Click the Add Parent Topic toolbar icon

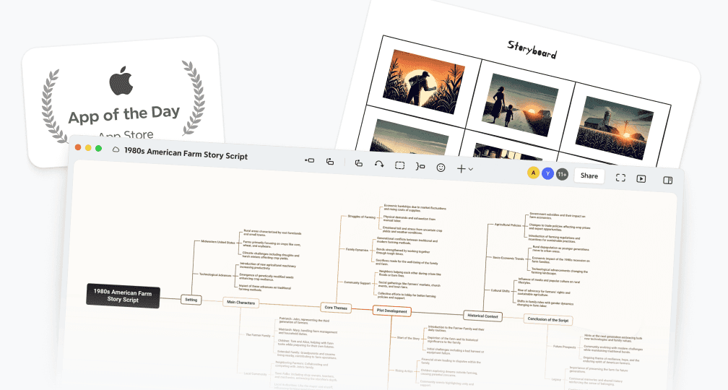358,163
